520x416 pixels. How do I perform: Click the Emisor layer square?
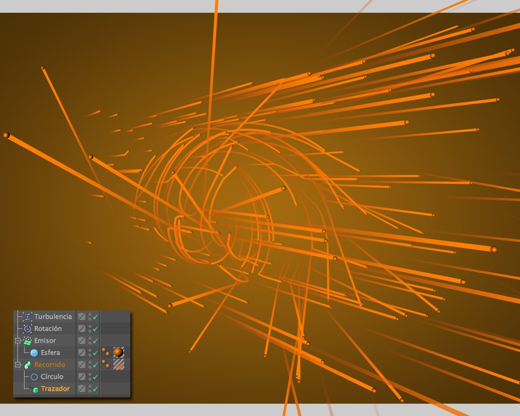point(82,340)
